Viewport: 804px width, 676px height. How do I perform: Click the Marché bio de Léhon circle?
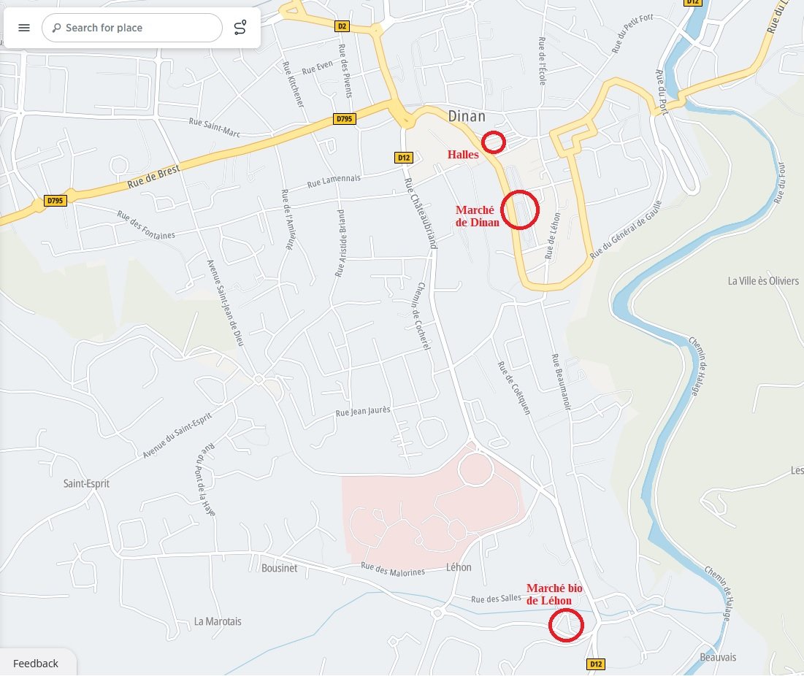coord(566,625)
